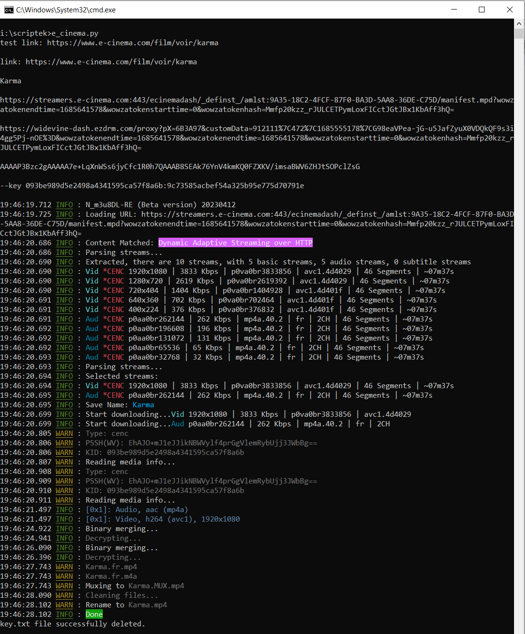Screen dimensions: 525x634
Task: Click '[0x1]: Video, h264 (avc1), 1920x1080' line
Action: [x=120, y=519]
